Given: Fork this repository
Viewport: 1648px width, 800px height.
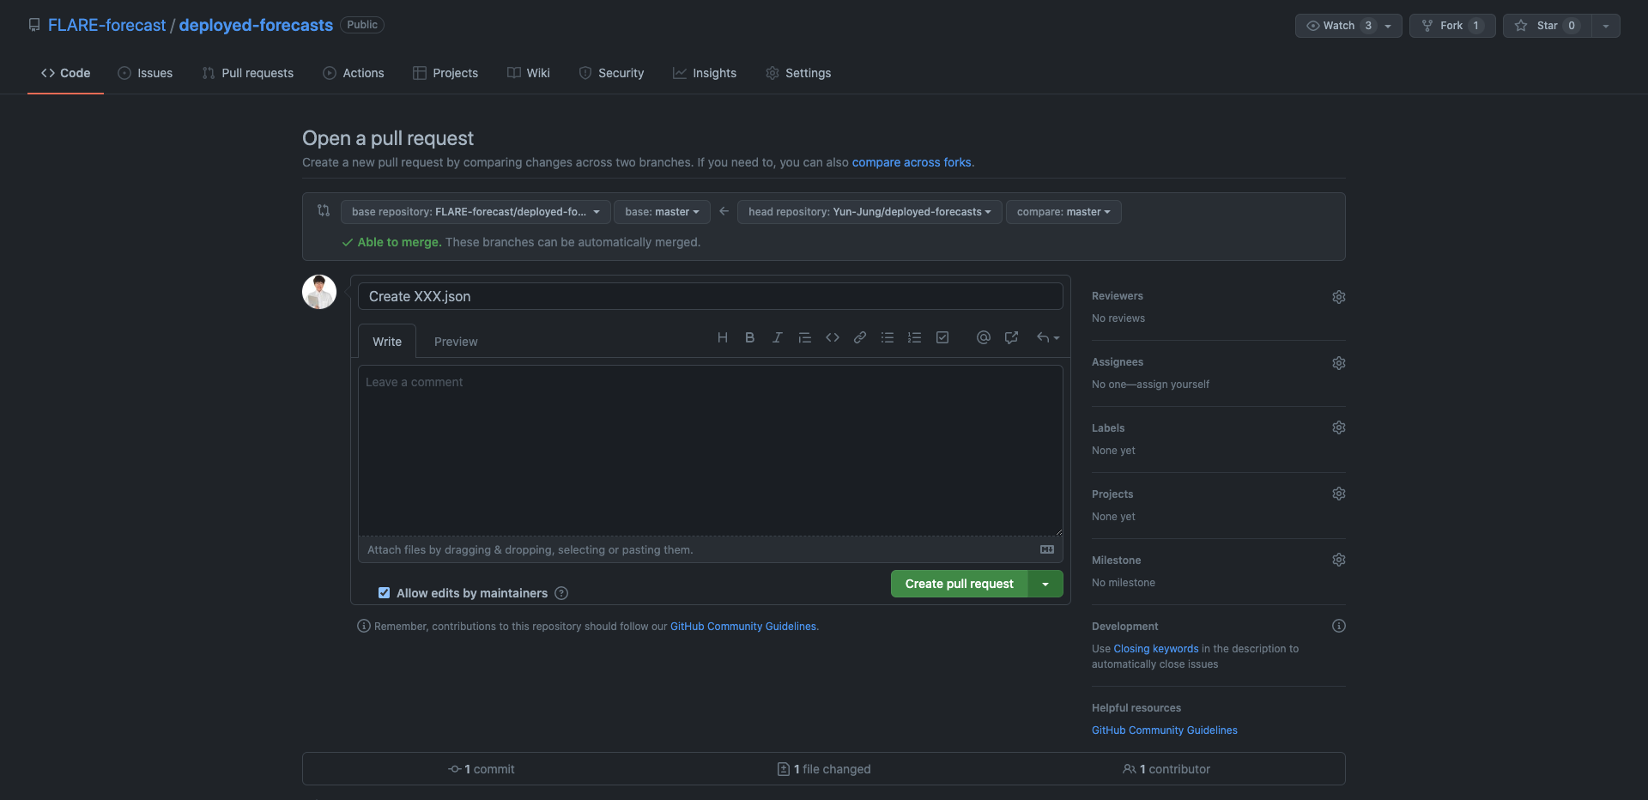Looking at the screenshot, I should [1452, 26].
